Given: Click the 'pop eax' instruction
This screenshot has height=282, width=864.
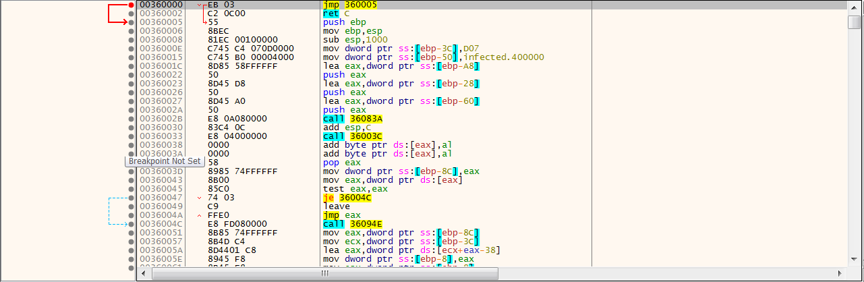Looking at the screenshot, I should coord(342,163).
